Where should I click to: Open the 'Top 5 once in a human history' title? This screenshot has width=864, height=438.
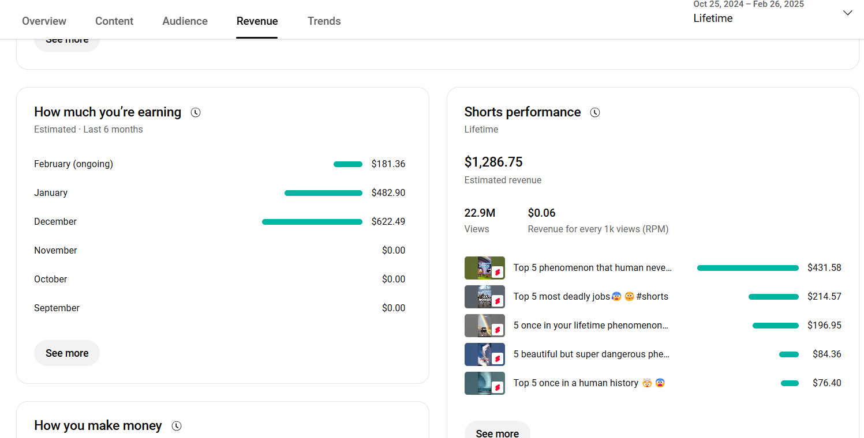(589, 383)
